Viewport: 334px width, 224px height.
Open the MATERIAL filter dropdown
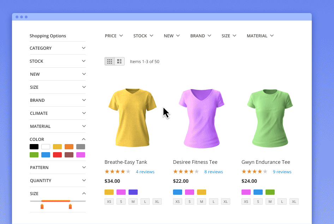260,36
